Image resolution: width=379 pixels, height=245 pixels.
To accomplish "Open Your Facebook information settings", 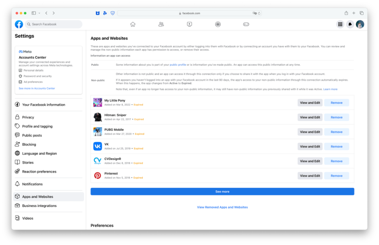I will pos(48,105).
